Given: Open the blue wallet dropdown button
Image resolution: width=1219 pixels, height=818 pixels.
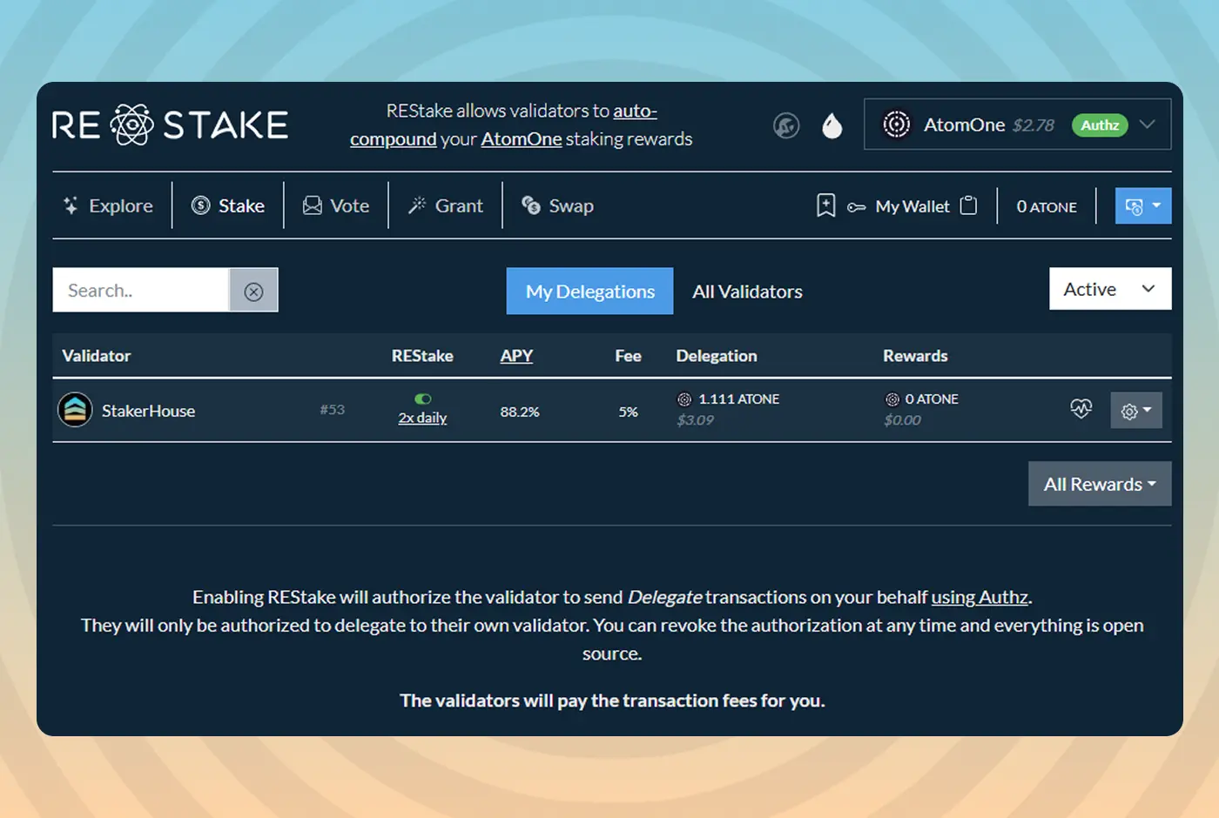Looking at the screenshot, I should 1142,206.
